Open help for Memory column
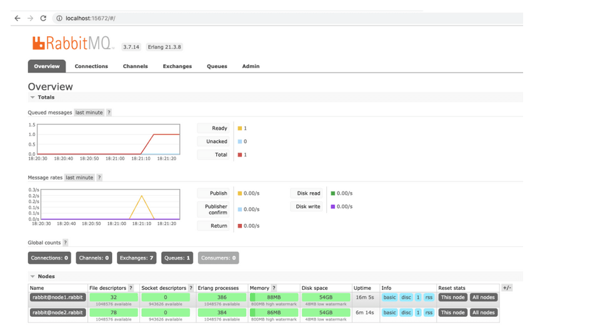The image size is (610, 328). [274, 288]
